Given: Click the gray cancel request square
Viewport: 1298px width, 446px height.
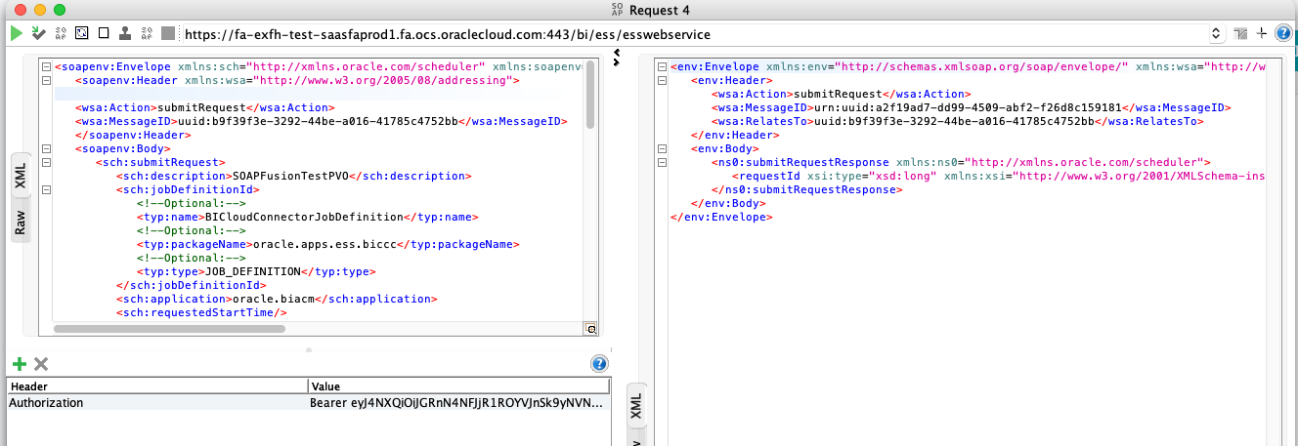Looking at the screenshot, I should point(168,33).
